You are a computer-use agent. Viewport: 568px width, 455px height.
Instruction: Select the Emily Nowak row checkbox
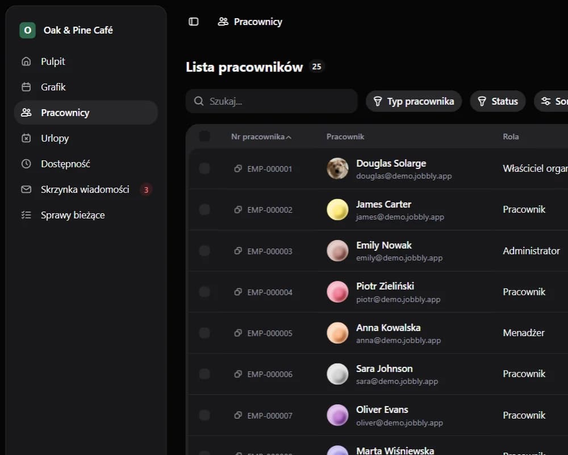[204, 251]
